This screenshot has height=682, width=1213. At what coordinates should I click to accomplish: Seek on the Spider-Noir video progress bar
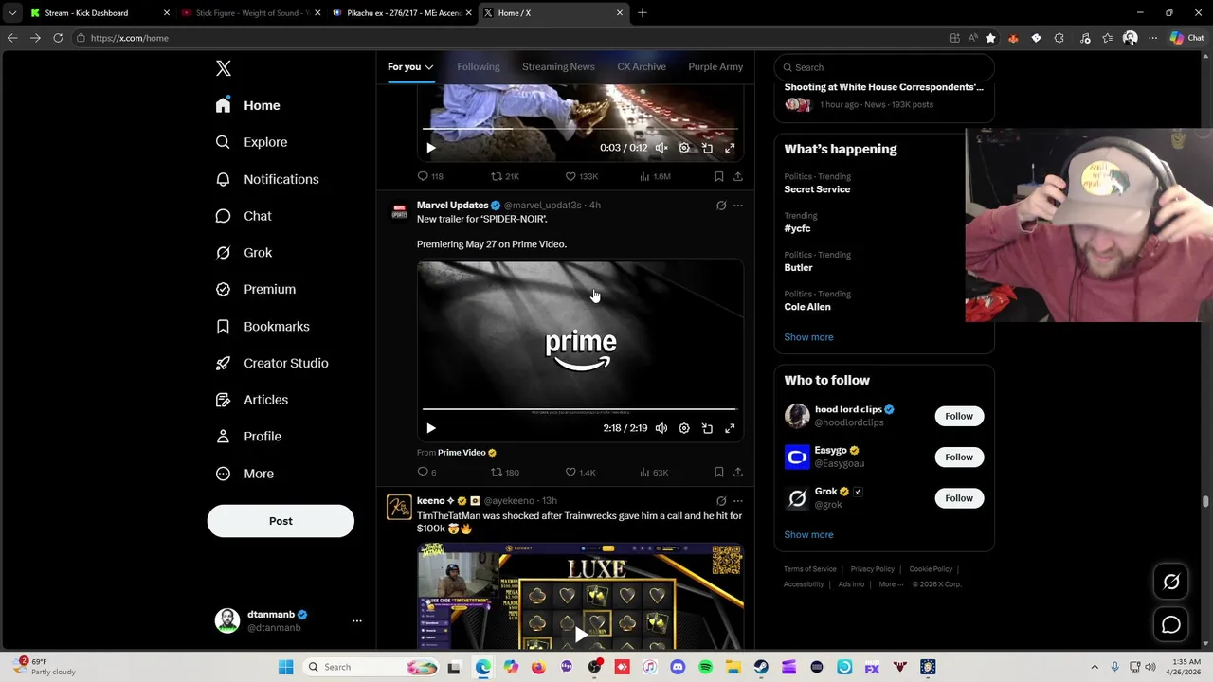[580, 410]
